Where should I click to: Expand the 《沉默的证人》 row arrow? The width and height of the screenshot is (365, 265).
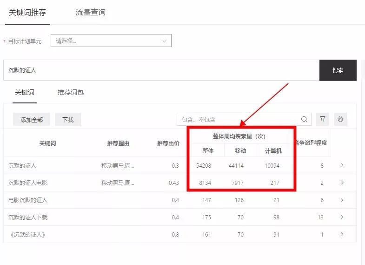tap(342, 234)
